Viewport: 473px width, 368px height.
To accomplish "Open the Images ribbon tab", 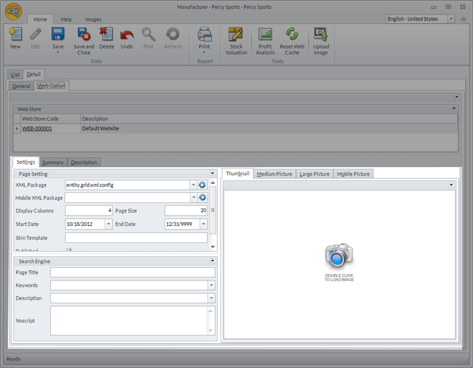I will 93,19.
